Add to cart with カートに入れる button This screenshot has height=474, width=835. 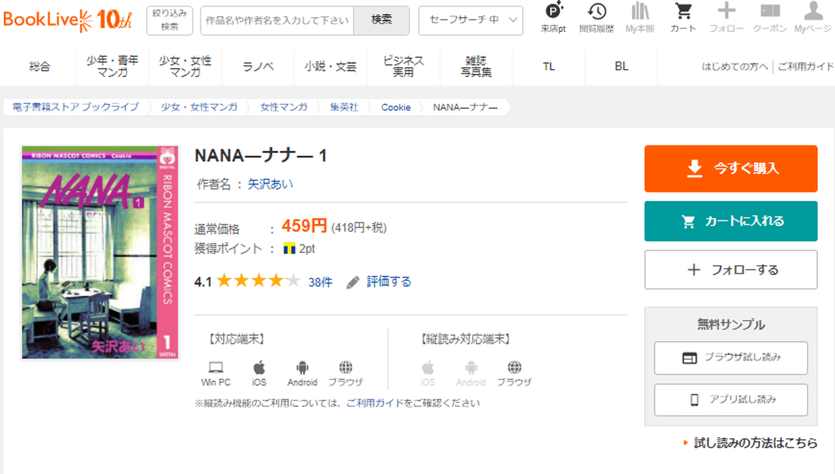(x=731, y=221)
